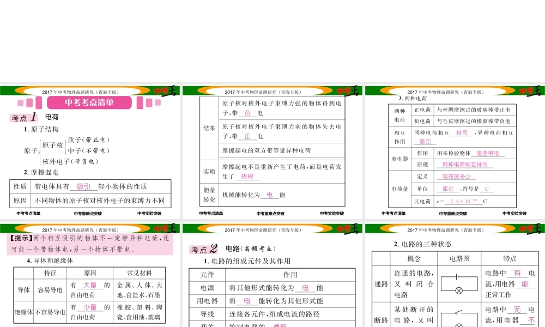545x327 pixels.
Task: Click 中考考点清单 footer link on 两种电荷 slide
Action: [x=393, y=213]
